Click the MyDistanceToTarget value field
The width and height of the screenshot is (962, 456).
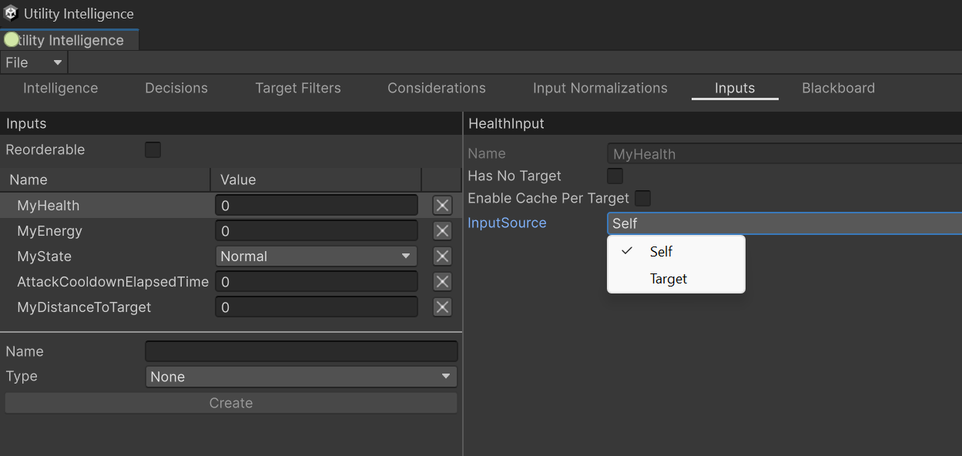pos(316,307)
